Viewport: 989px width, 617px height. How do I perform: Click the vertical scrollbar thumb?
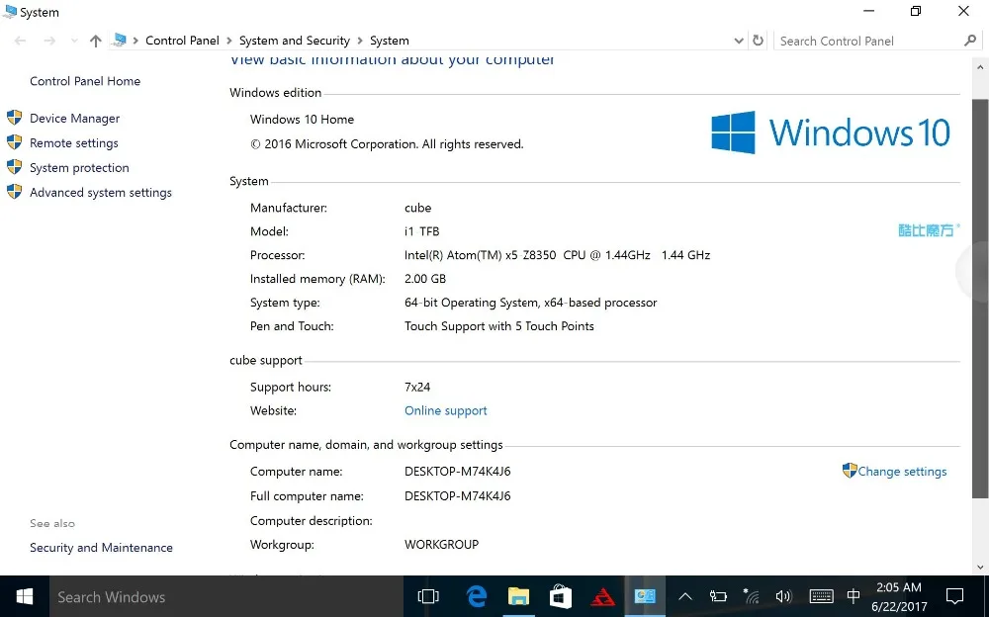pyautogui.click(x=979, y=298)
